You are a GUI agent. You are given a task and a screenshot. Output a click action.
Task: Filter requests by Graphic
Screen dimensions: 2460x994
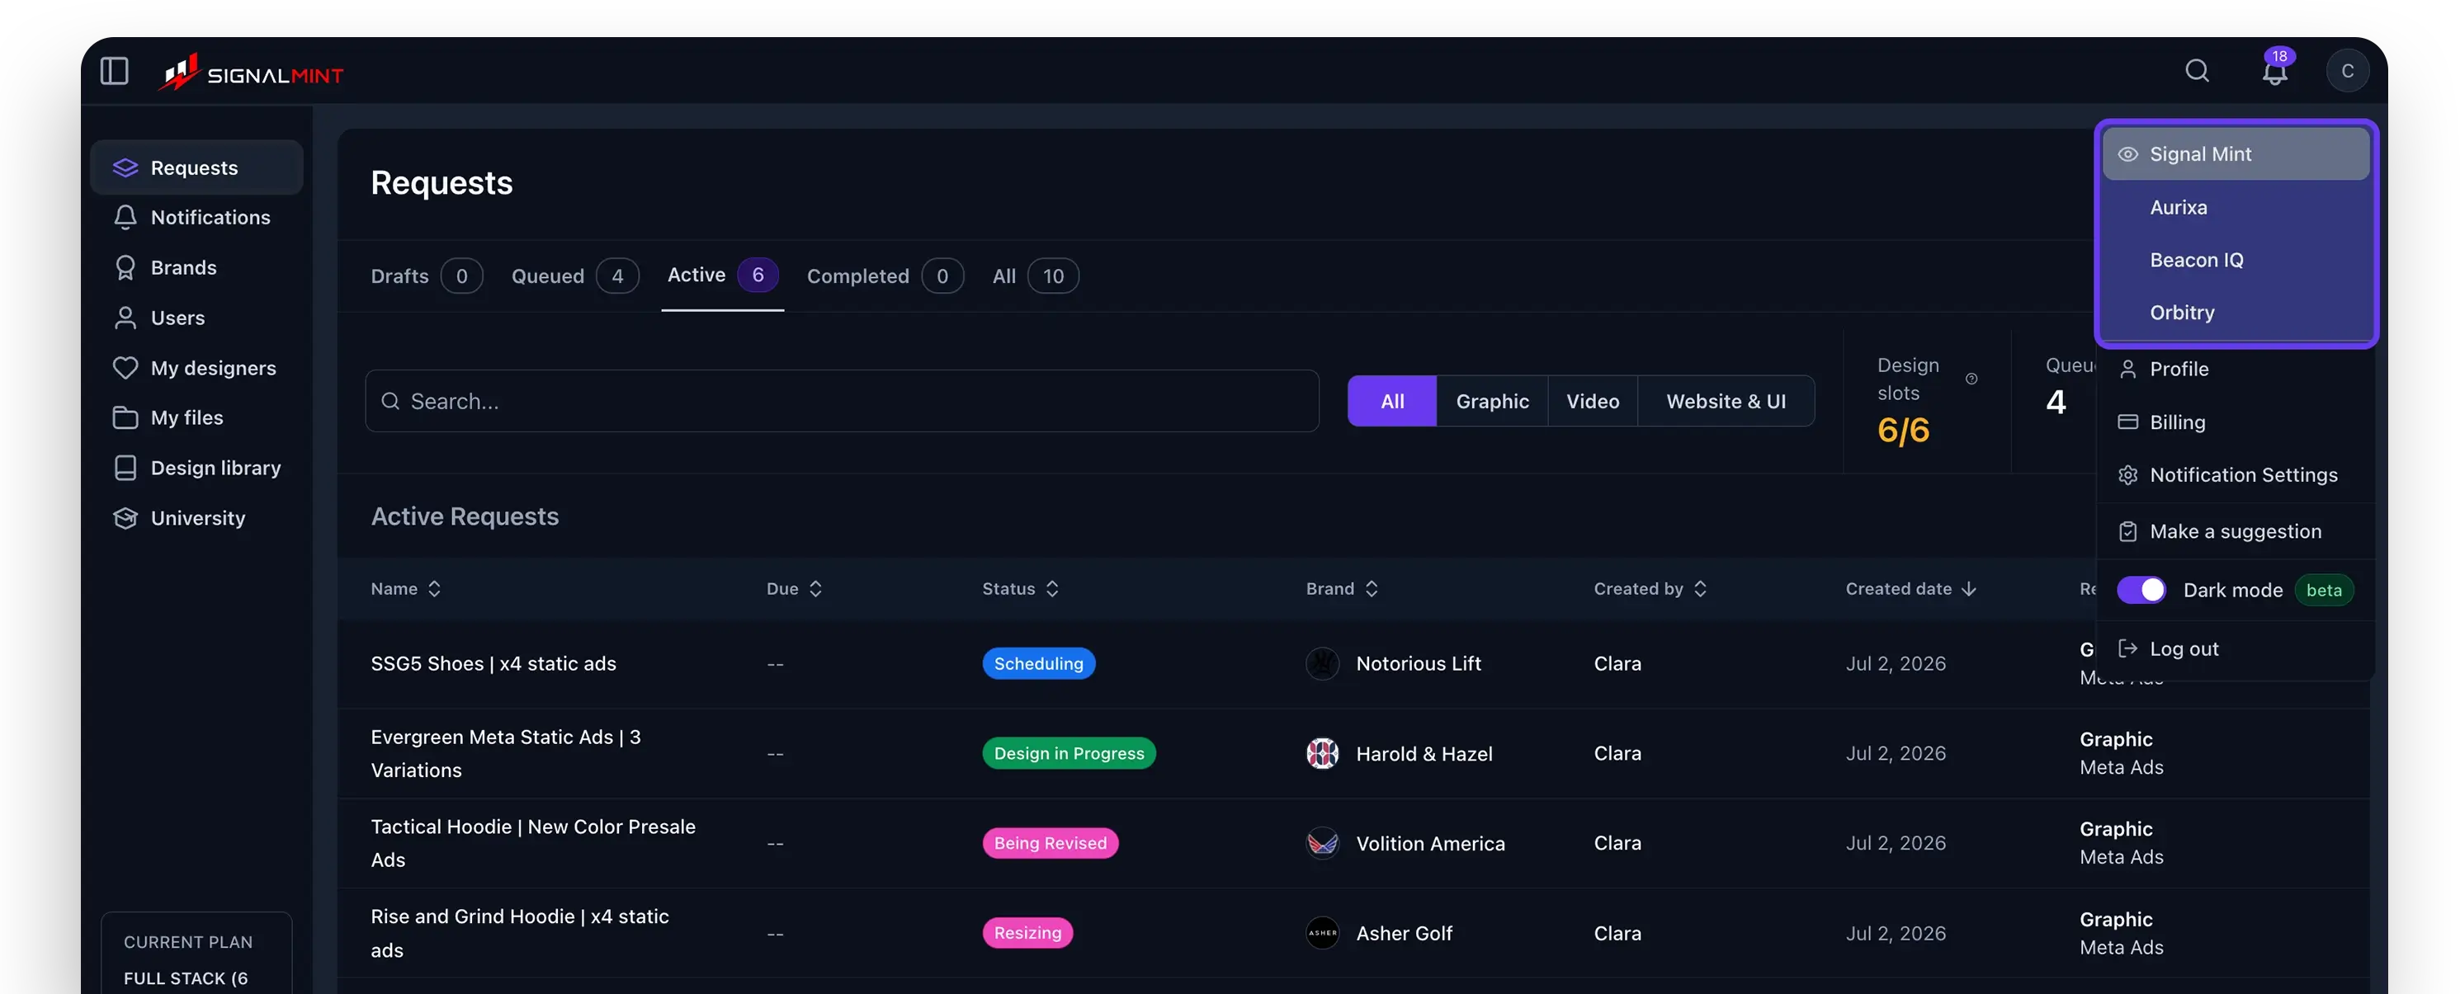[1492, 401]
